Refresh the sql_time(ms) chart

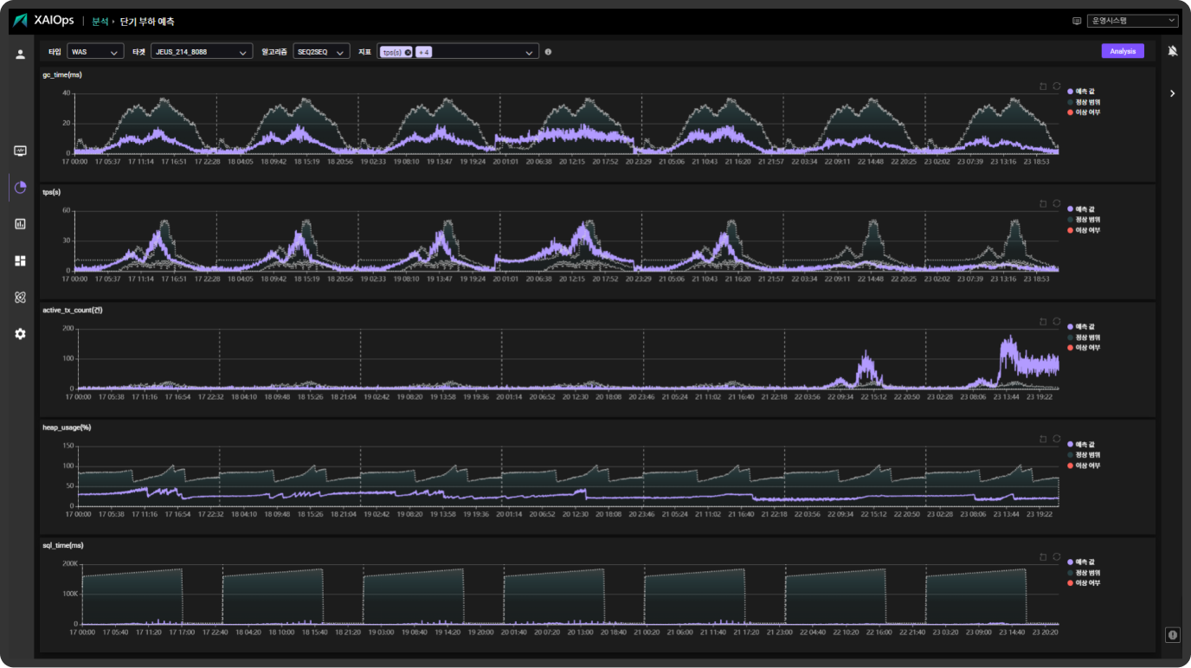[1056, 556]
